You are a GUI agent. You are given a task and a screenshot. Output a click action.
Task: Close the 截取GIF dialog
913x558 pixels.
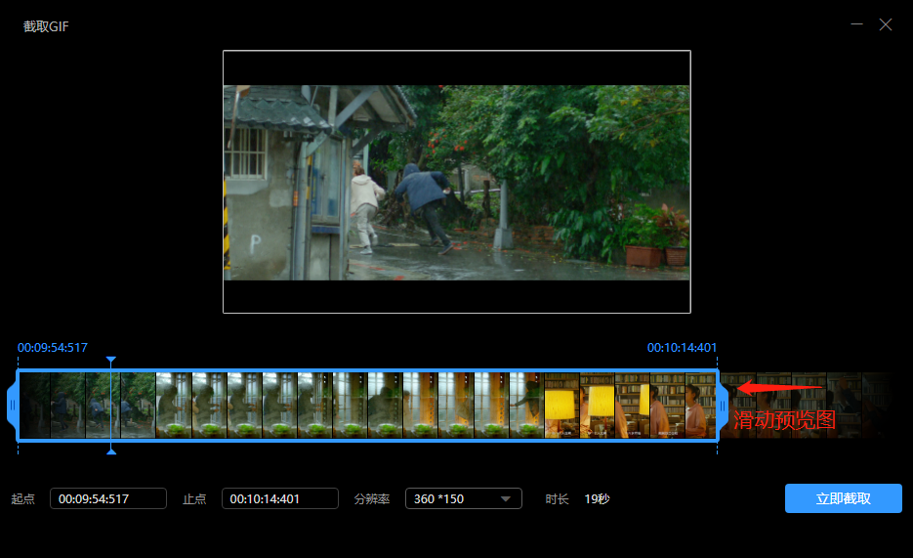click(886, 24)
